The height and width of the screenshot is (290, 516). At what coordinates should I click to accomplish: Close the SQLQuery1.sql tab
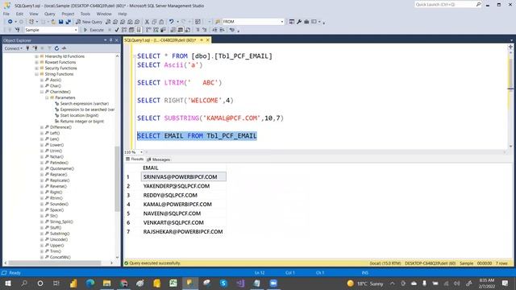[208, 40]
